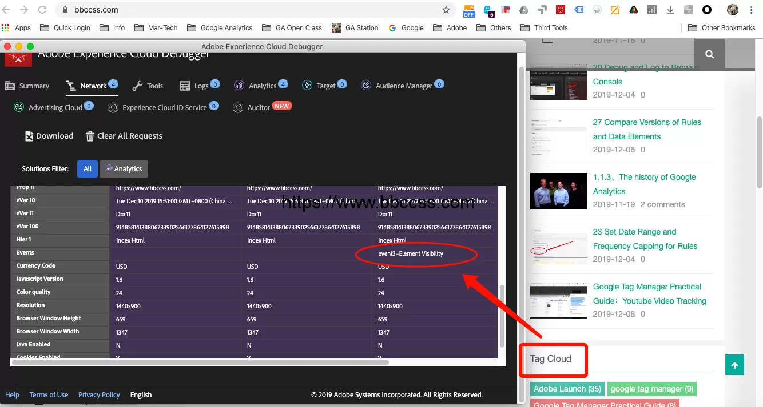This screenshot has width=763, height=407.
Task: Open the Youtube Video Tracking guide link
Action: [649, 293]
